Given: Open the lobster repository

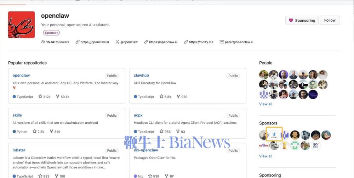Looking at the screenshot, I should [19, 150].
